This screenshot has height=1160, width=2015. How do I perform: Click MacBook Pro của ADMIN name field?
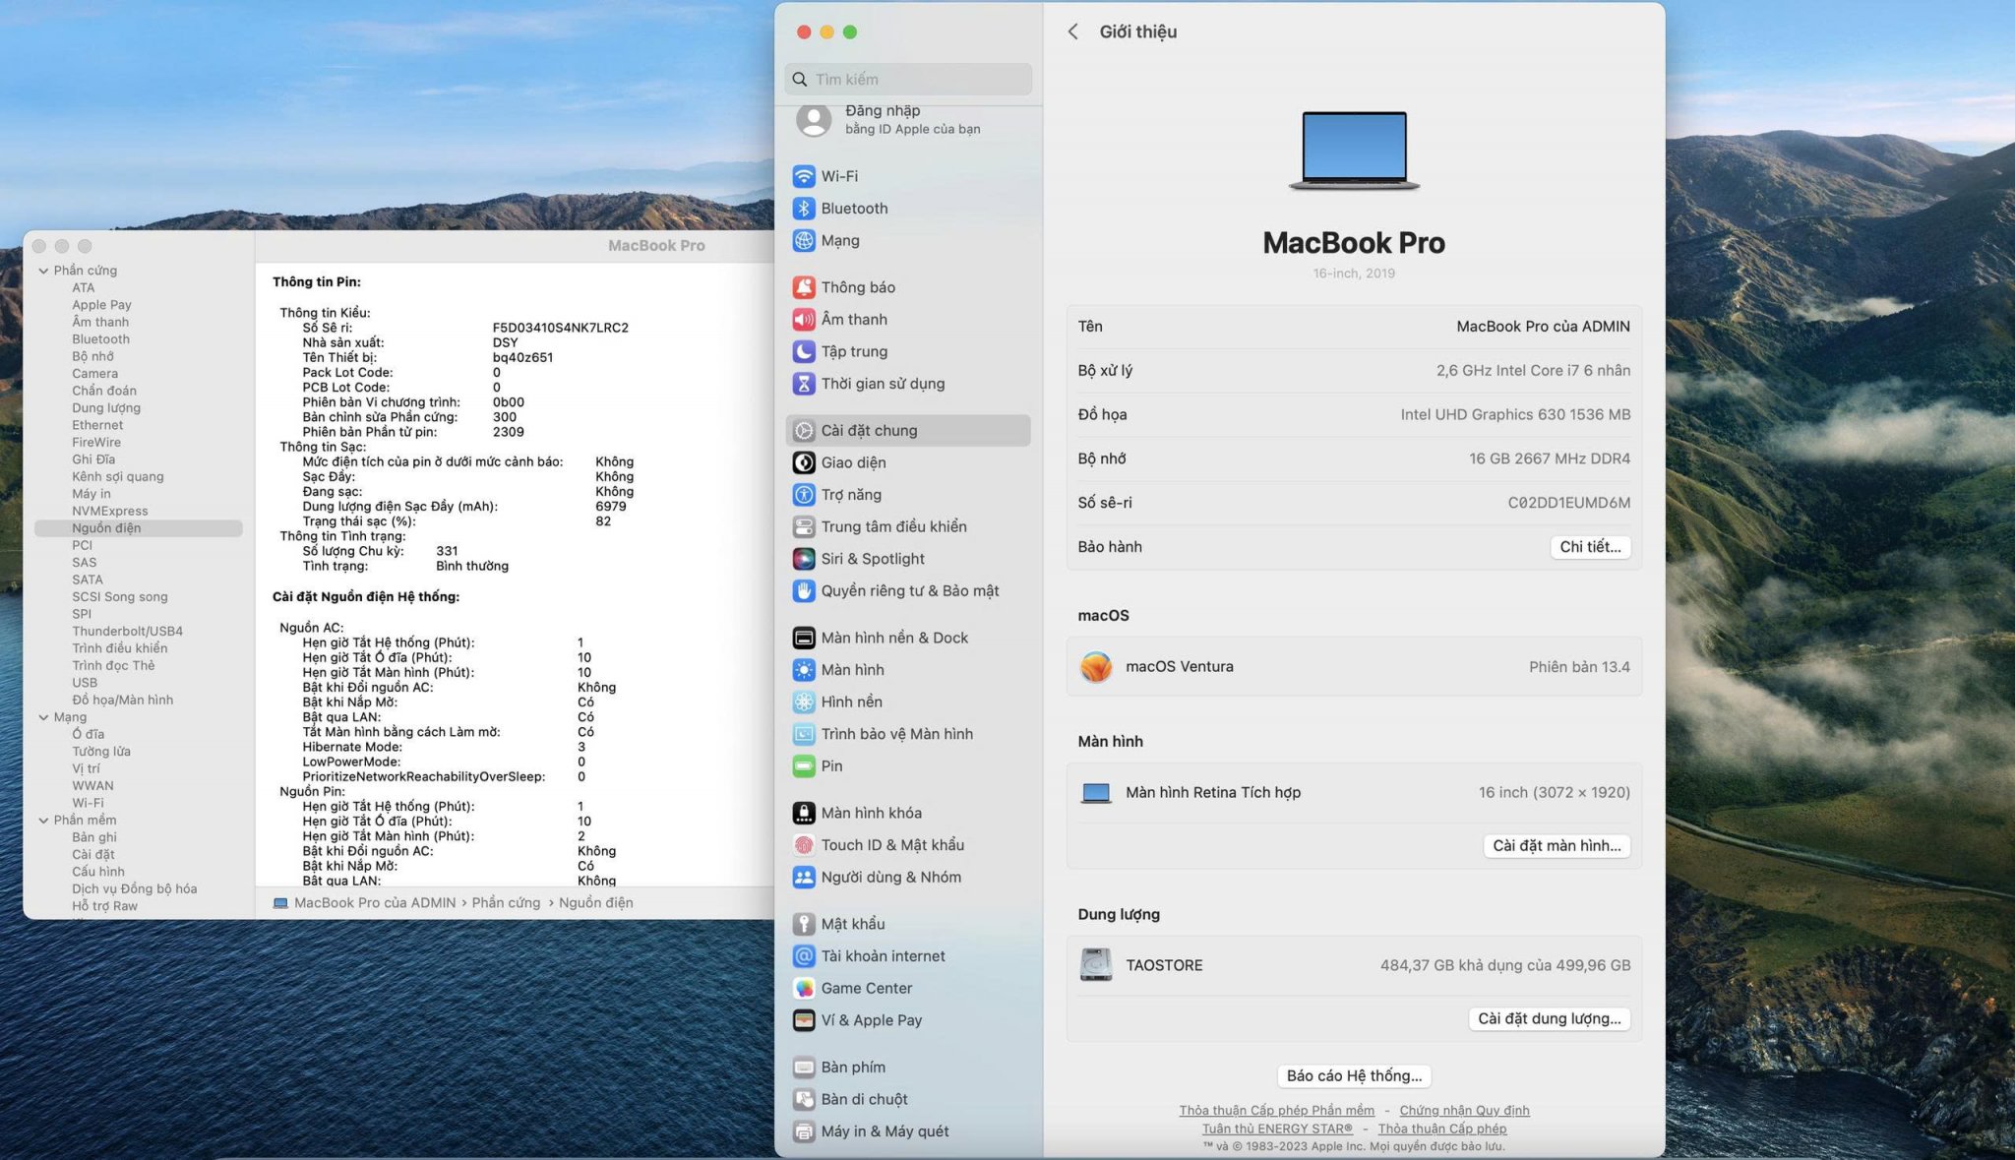click(1543, 327)
